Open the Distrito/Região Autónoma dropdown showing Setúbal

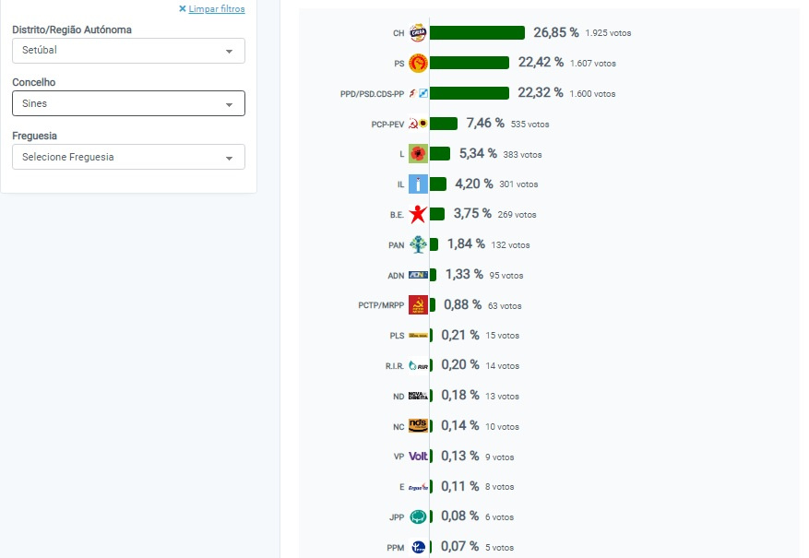[x=128, y=51]
